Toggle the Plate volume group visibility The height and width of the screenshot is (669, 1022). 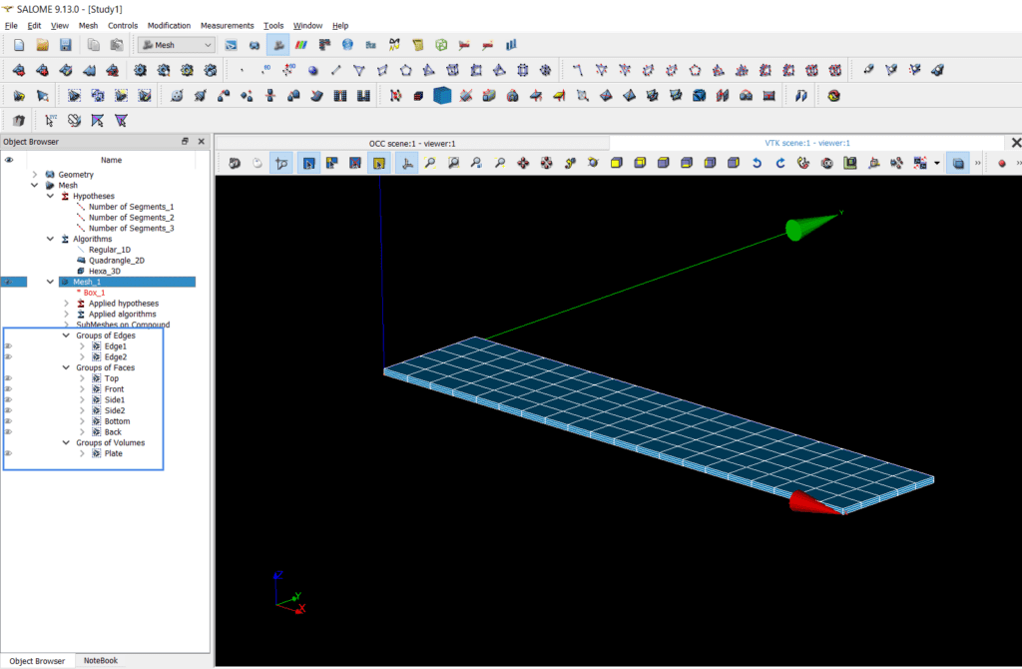point(7,453)
